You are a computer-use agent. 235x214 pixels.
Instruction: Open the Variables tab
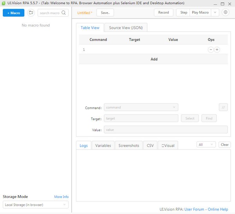103,146
